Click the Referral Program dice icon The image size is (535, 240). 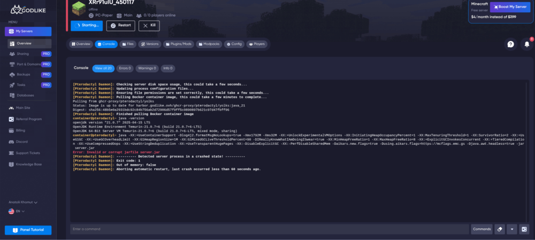click(x=12, y=119)
